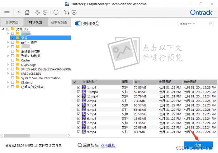Image resolution: width=218 pixels, height=153 pixels.
Task: Click the 5.mp4 video file icon
Action: 83,114
